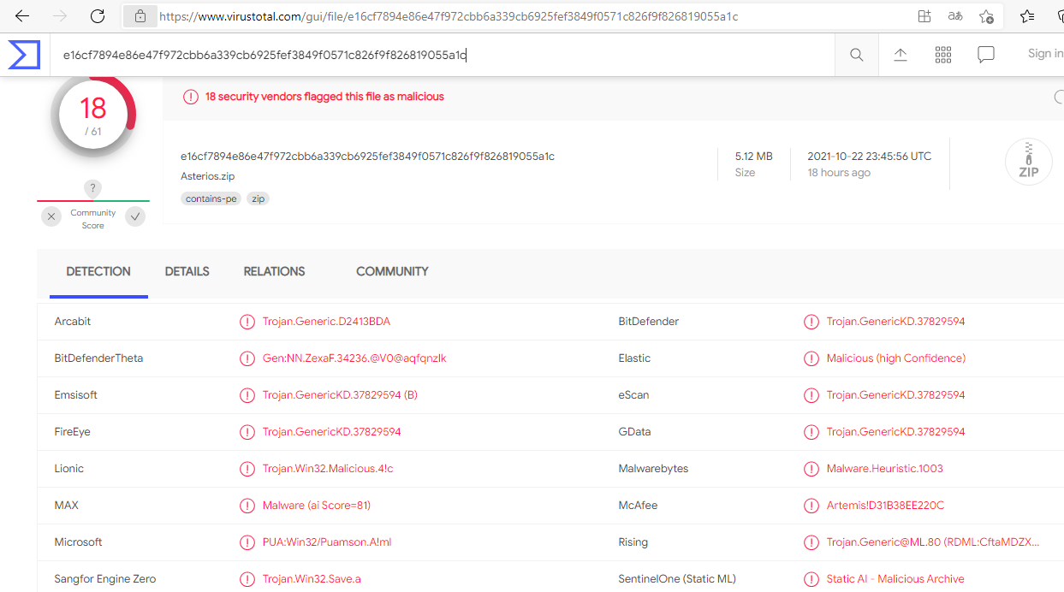Image resolution: width=1064 pixels, height=592 pixels.
Task: Upload a file using the upload icon
Action: coord(901,55)
